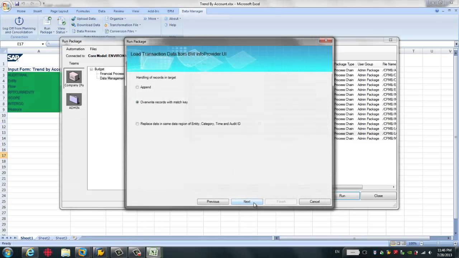Click the insert worksheet tab icon

click(x=75, y=238)
